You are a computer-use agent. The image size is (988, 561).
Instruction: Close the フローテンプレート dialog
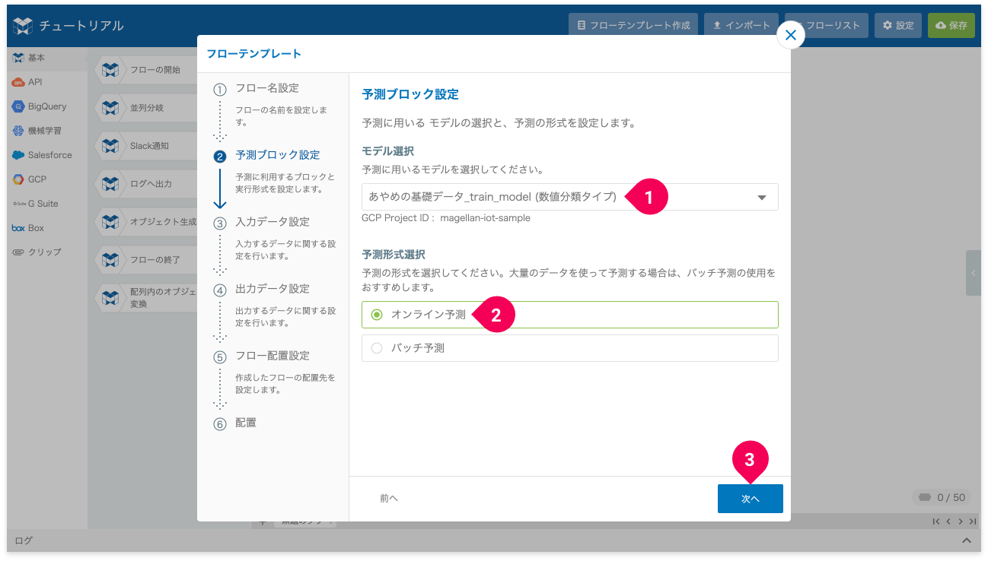click(791, 35)
